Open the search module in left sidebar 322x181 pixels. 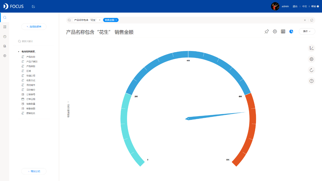click(5, 17)
